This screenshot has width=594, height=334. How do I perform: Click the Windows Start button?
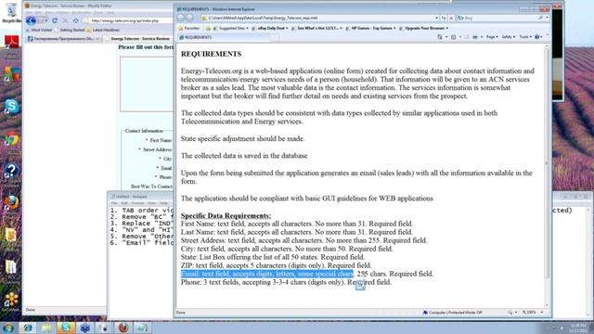click(7, 328)
